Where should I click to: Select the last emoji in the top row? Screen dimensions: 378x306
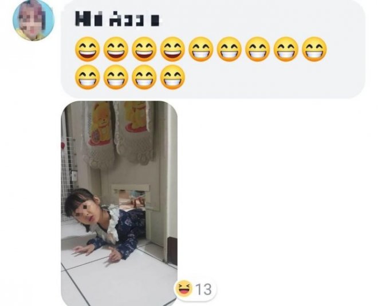[x=314, y=49]
